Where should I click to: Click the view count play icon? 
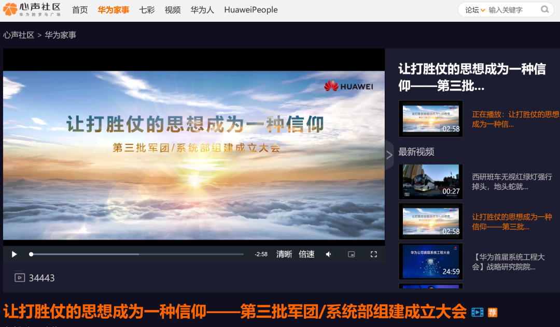(x=20, y=277)
